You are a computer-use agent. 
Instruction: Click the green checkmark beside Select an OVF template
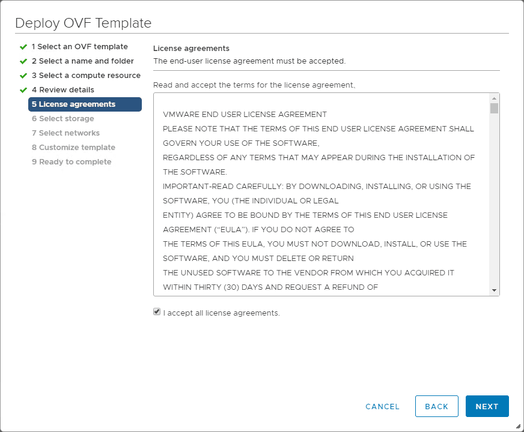(x=23, y=47)
